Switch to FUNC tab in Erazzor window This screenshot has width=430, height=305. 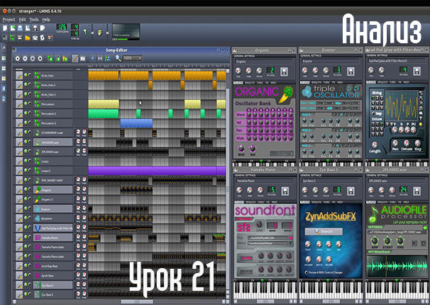click(326, 82)
